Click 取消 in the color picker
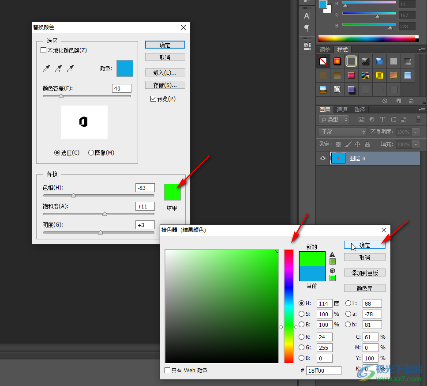The height and width of the screenshot is (386, 427). (x=365, y=257)
